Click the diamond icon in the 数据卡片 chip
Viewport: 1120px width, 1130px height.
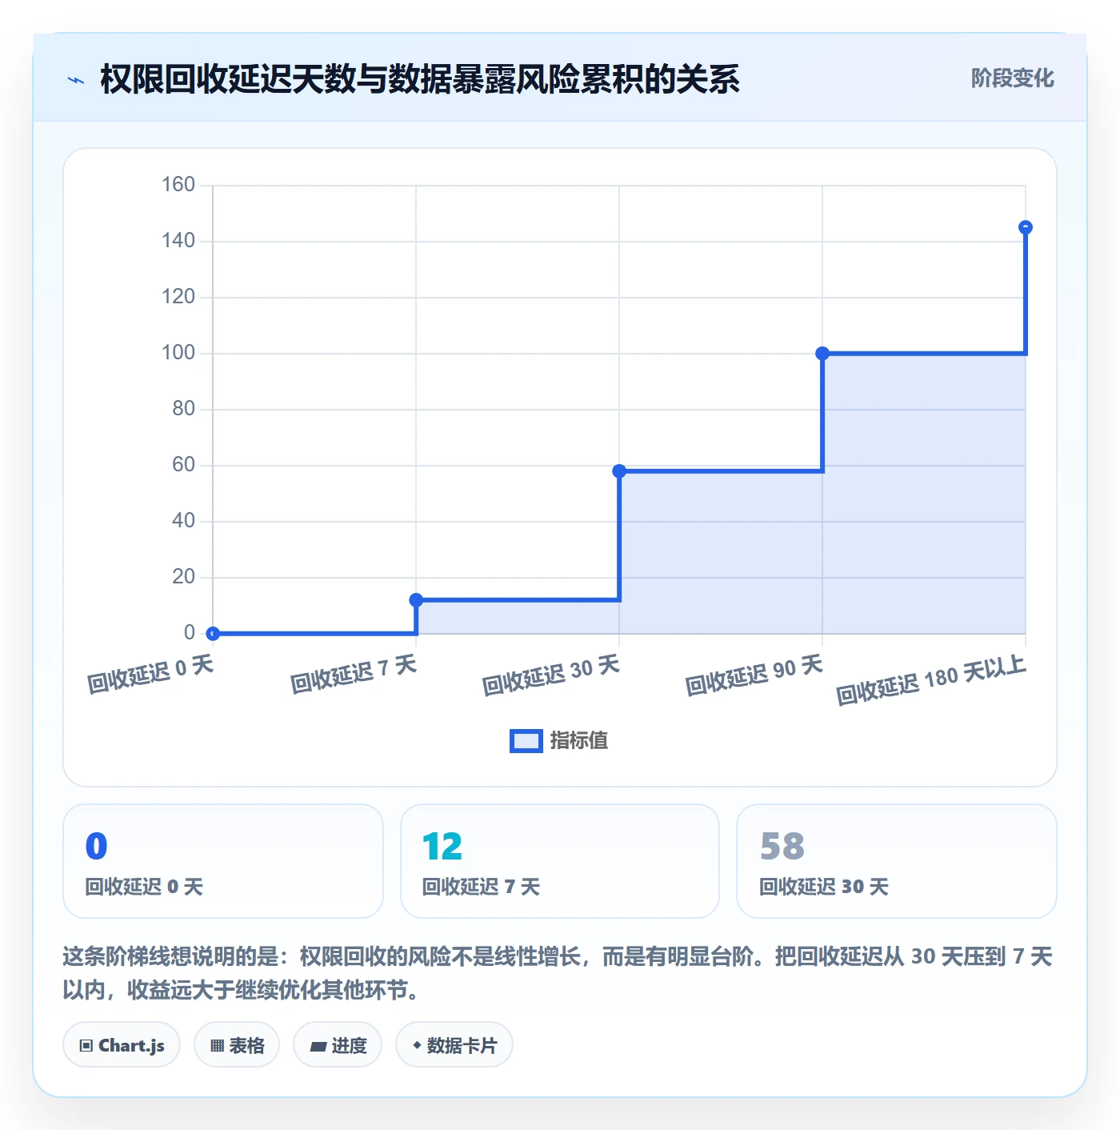pos(417,1045)
